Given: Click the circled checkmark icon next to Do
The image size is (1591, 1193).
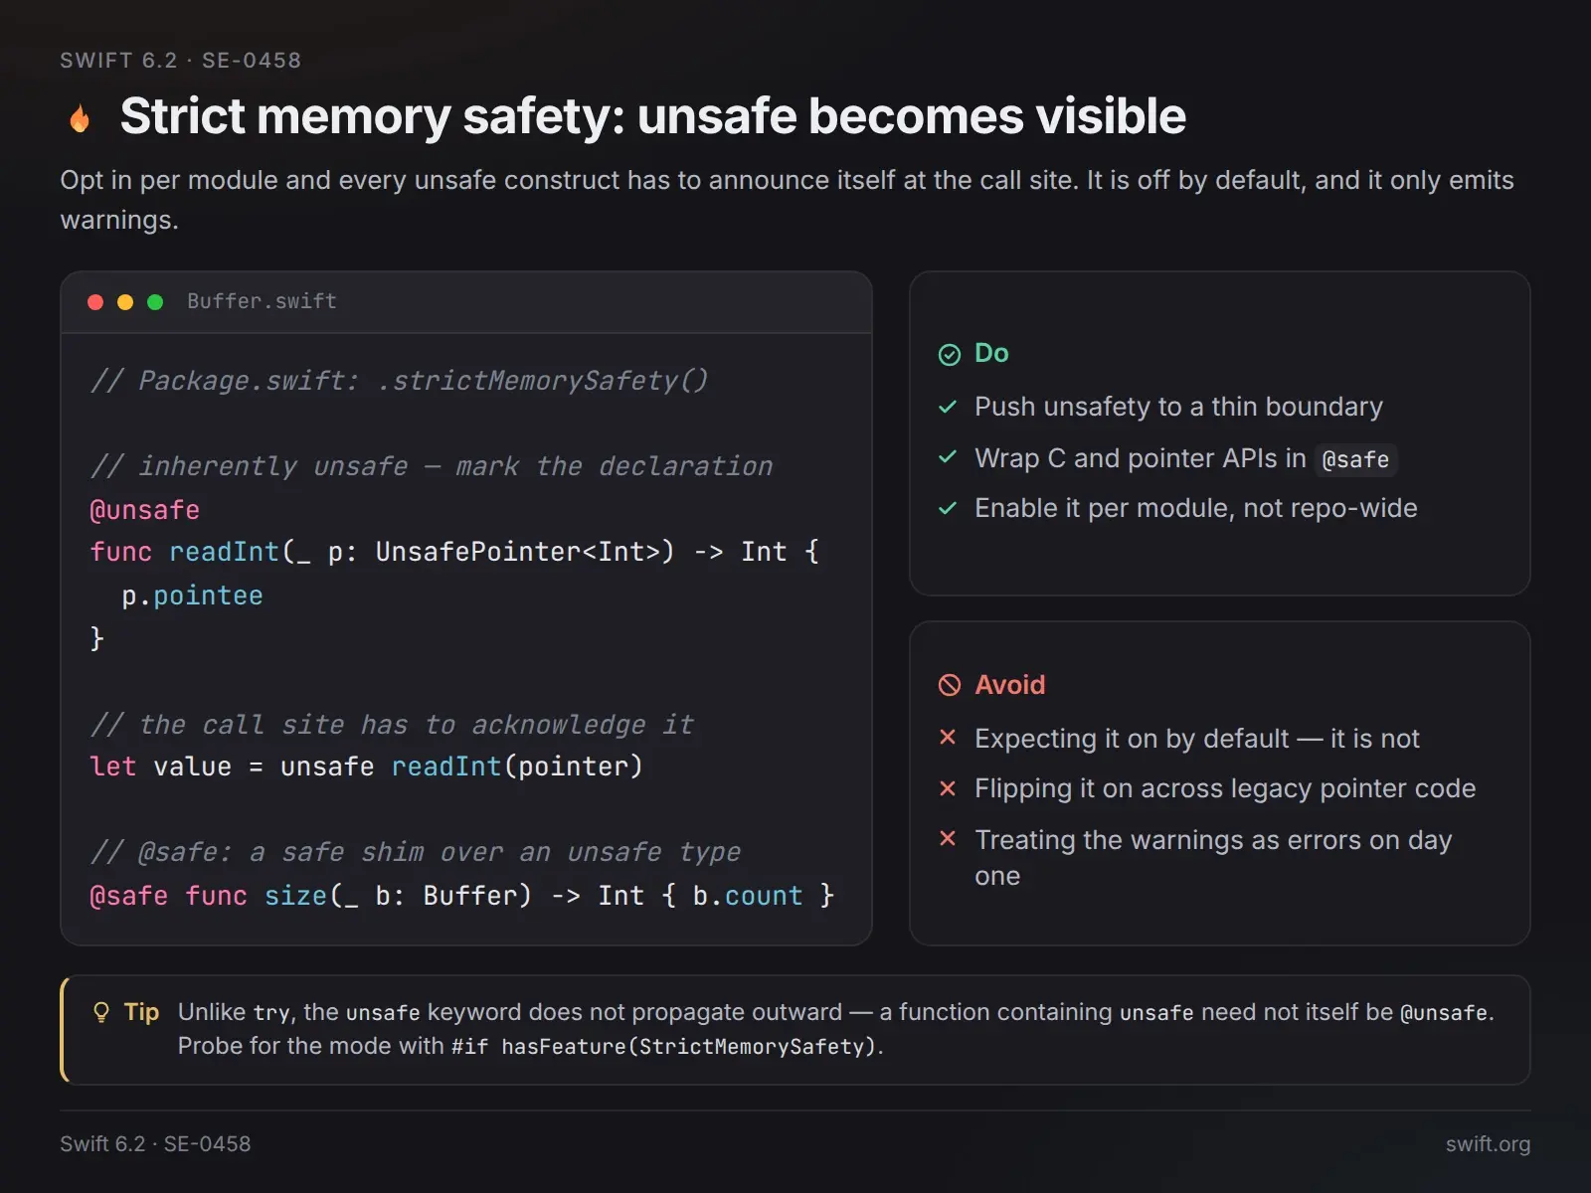Looking at the screenshot, I should click(950, 355).
